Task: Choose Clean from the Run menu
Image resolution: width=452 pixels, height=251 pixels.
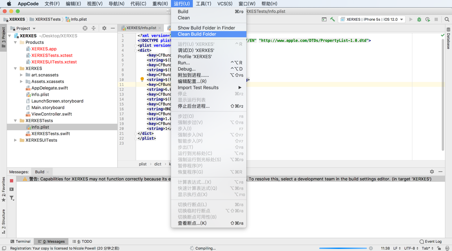Action: tap(208, 18)
